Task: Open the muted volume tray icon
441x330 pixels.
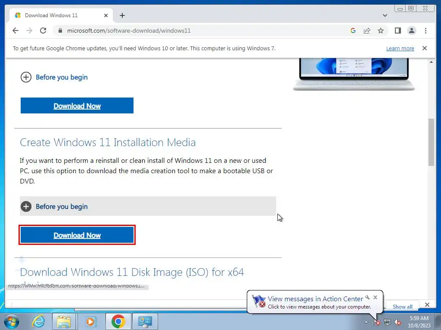Action: click(398, 322)
